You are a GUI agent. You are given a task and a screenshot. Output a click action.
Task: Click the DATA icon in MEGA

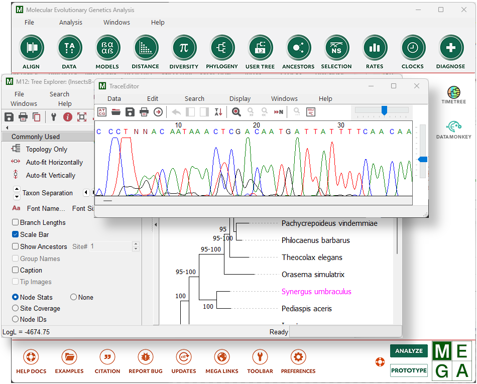[x=69, y=48]
